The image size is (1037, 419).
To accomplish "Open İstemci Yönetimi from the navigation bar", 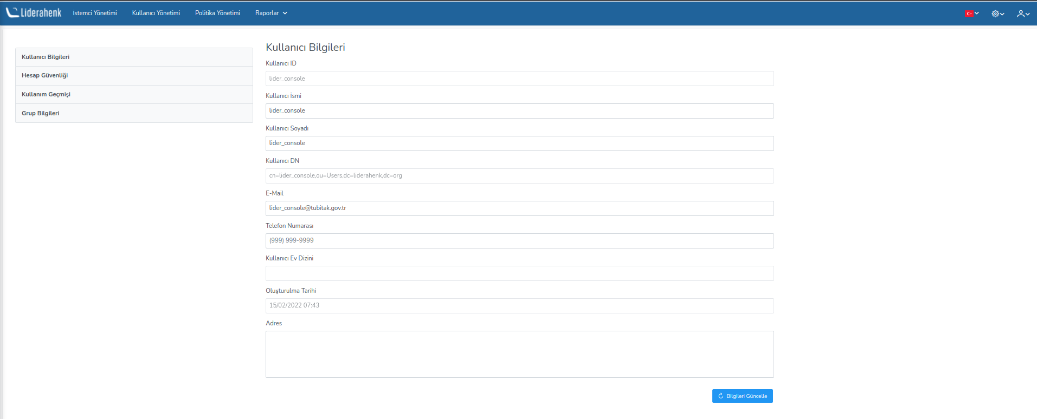I will pyautogui.click(x=95, y=13).
